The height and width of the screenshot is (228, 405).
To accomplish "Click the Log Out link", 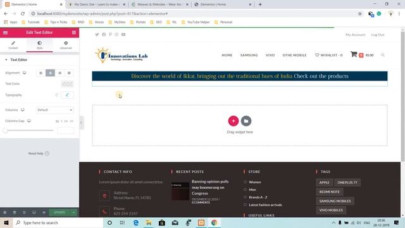I will tap(378, 35).
